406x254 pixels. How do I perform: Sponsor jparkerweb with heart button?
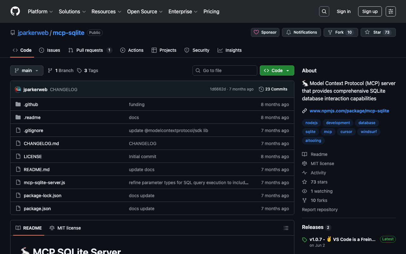(x=265, y=32)
